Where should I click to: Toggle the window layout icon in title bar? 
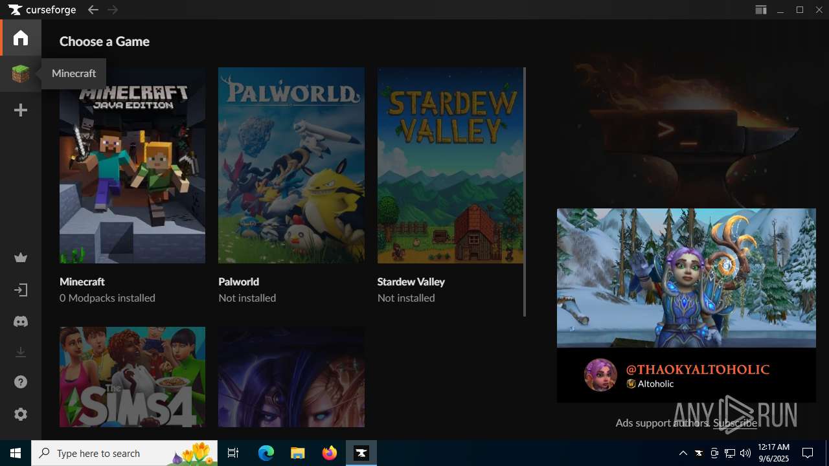(x=761, y=10)
